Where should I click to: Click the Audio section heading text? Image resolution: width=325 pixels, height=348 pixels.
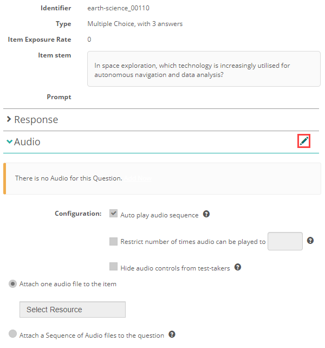pyautogui.click(x=27, y=142)
